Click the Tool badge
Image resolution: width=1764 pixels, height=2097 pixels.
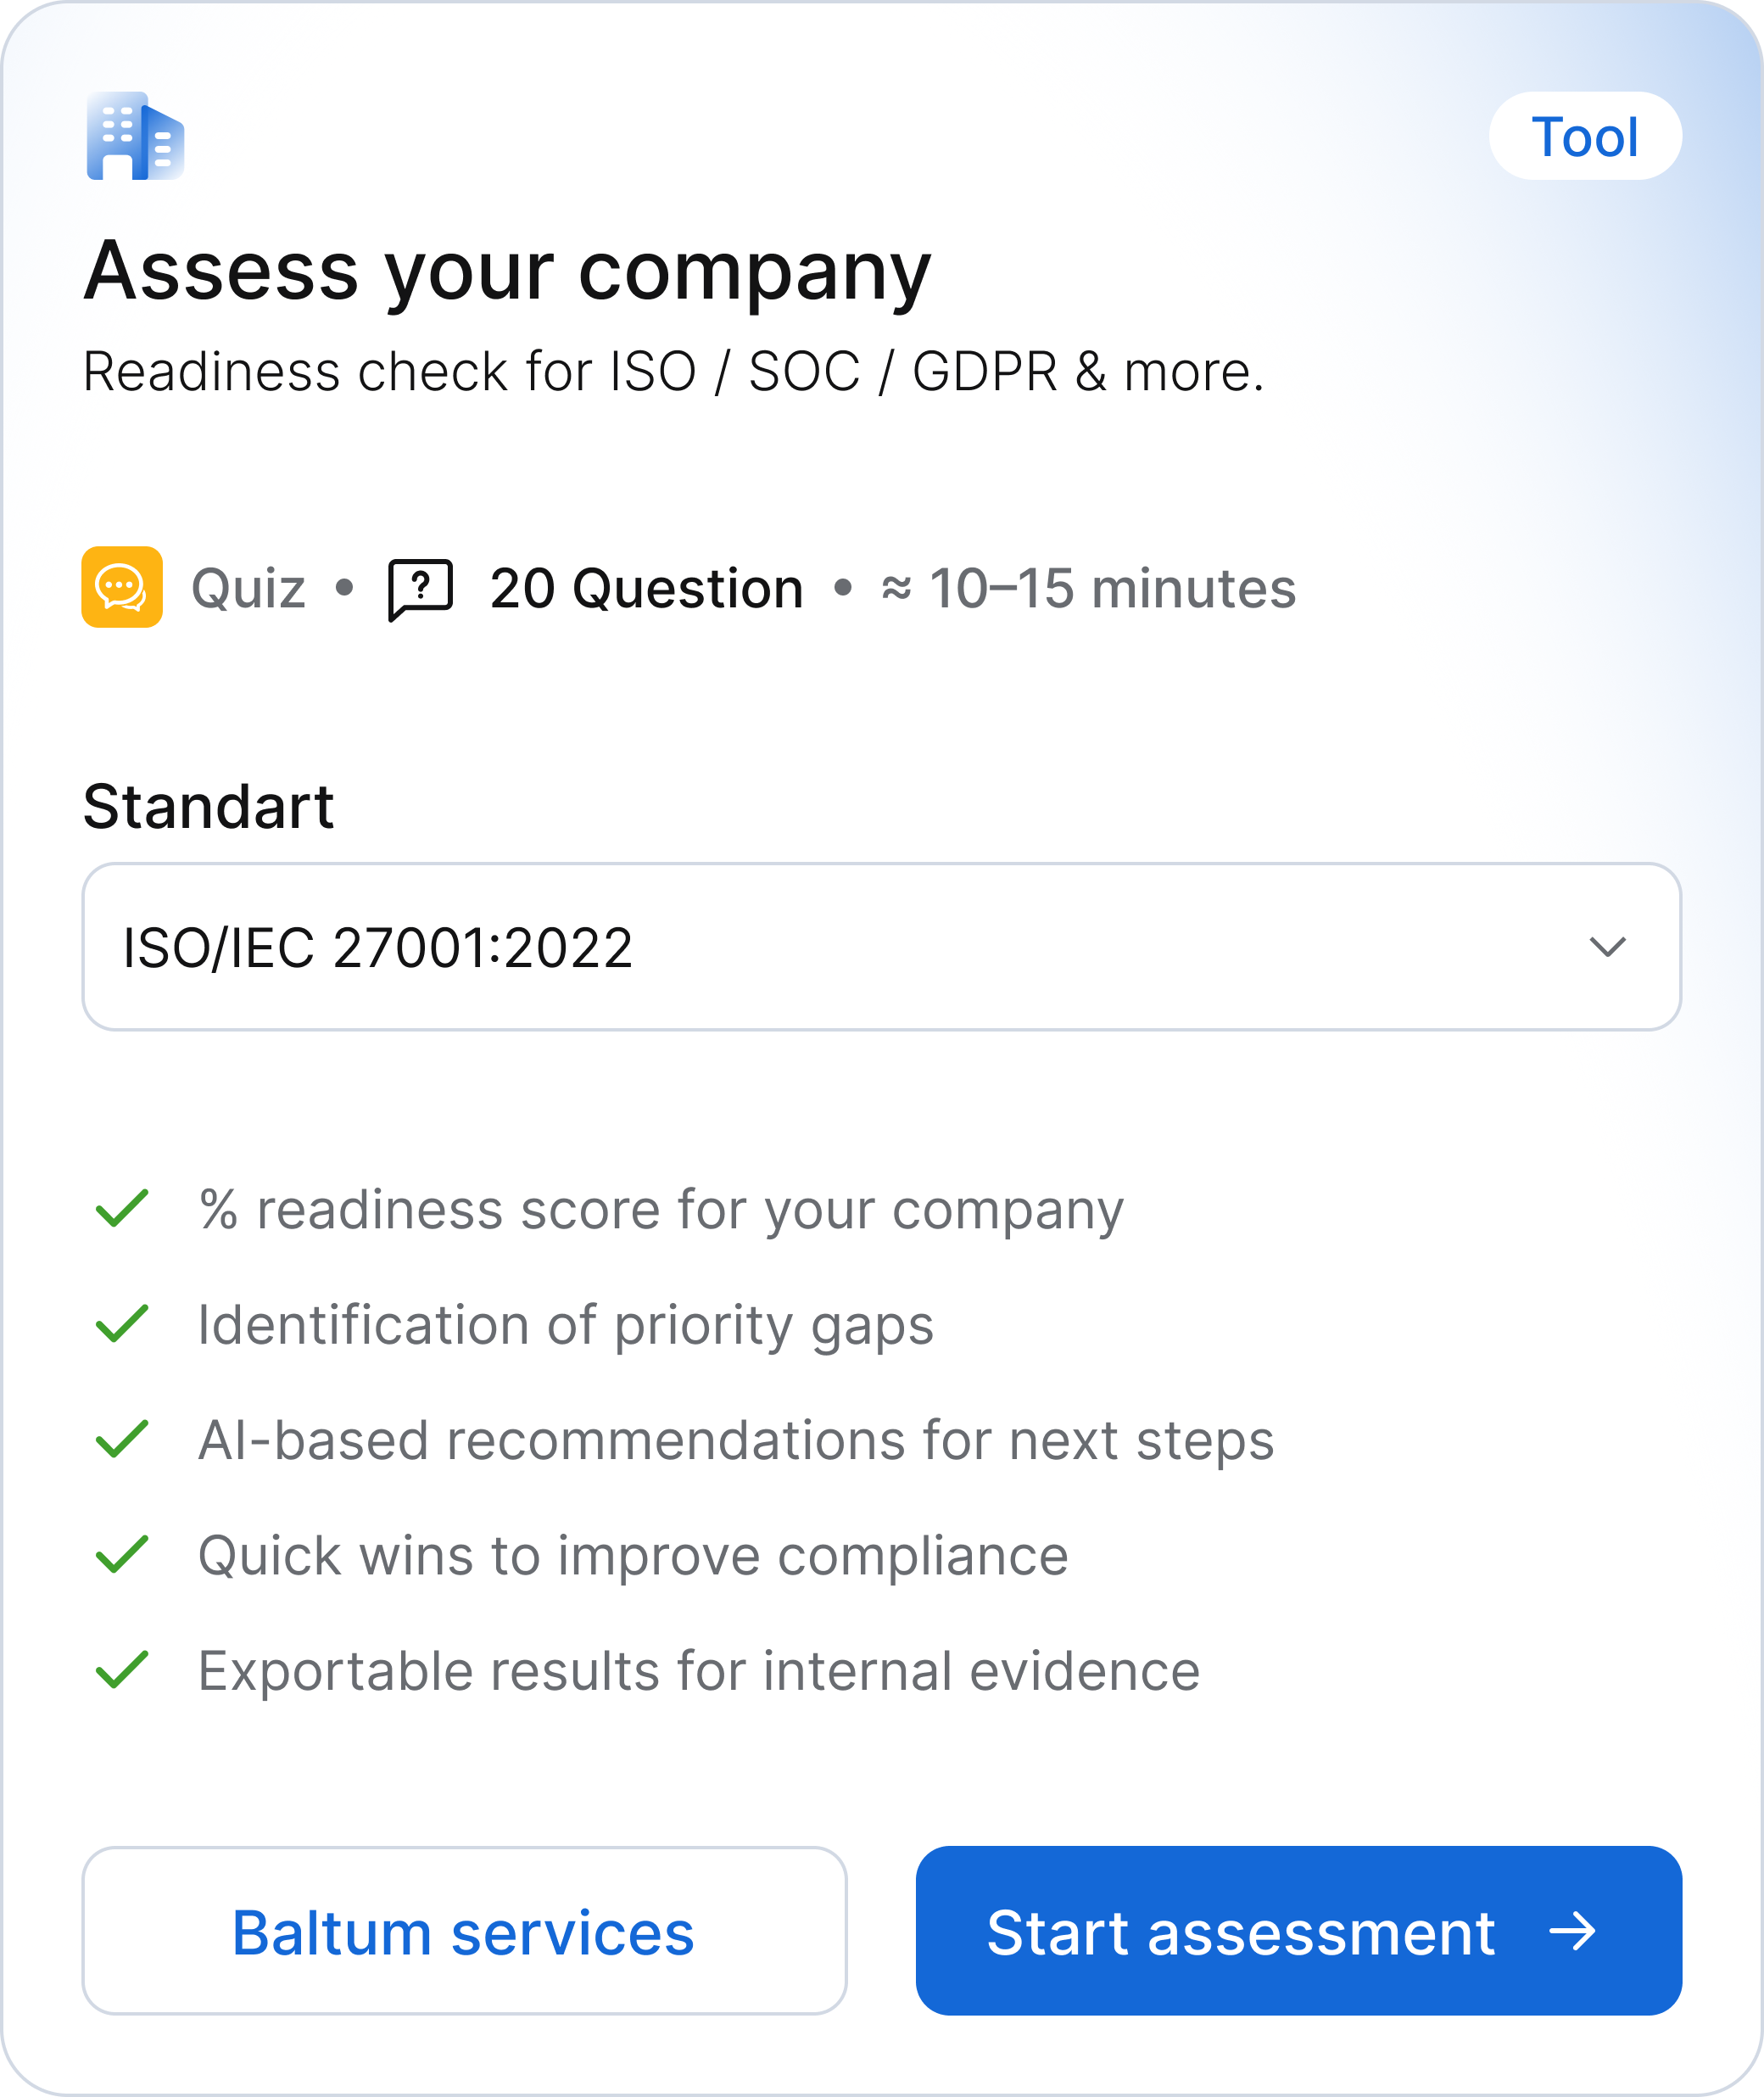point(1585,136)
